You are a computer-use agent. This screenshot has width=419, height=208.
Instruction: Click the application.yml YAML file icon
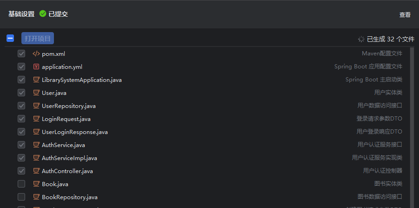click(x=36, y=67)
